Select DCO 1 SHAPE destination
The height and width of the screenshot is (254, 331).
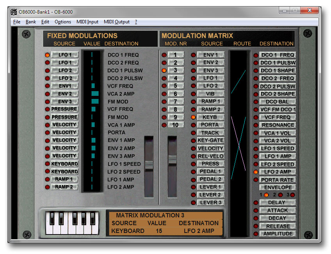(278, 71)
